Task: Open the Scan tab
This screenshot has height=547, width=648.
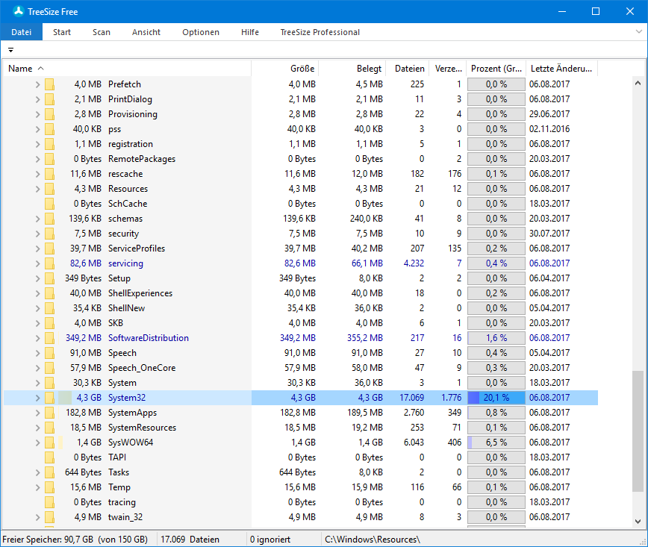Action: [x=102, y=32]
